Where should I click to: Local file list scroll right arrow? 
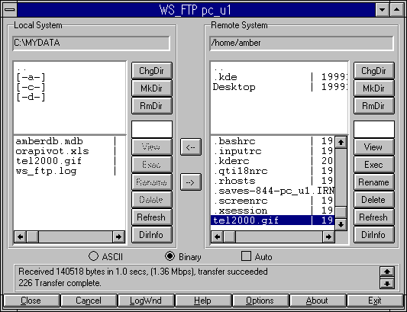pyautogui.click(x=118, y=236)
